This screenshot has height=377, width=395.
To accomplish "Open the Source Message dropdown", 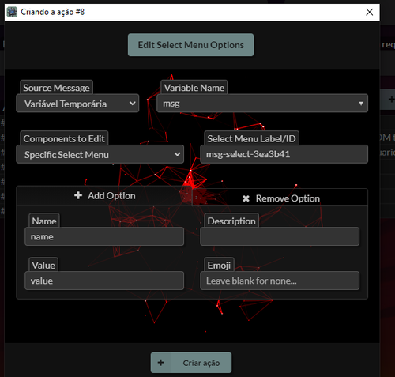I will click(77, 104).
